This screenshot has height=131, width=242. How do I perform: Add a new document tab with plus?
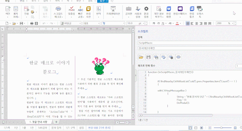(x=56, y=122)
